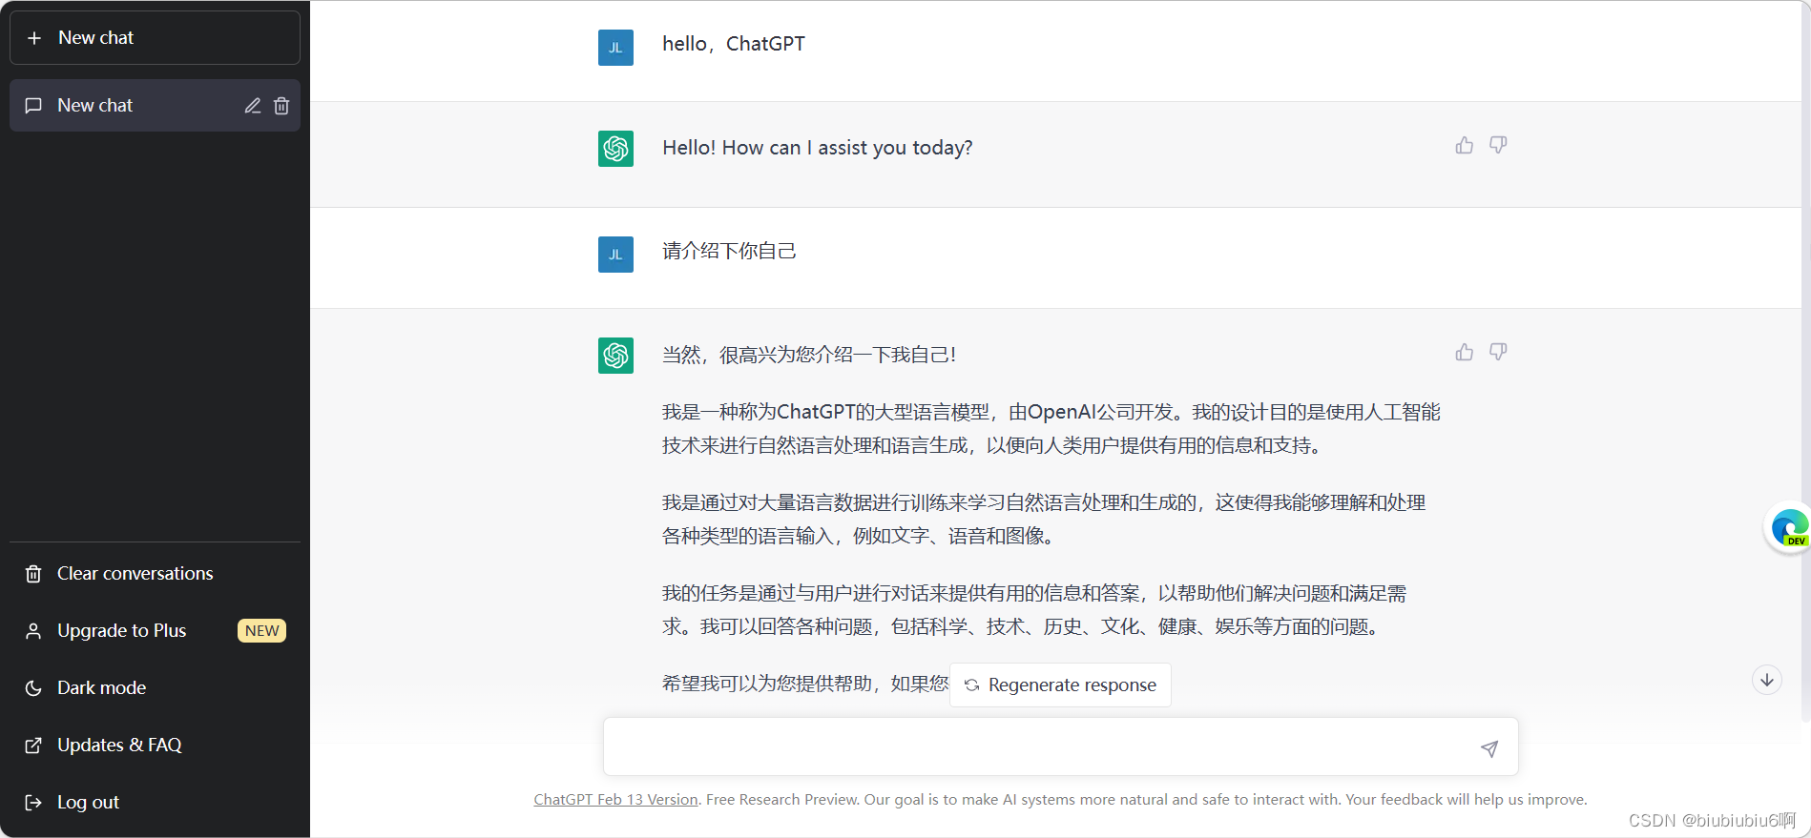Click the trash icon beside Clear conversations
The height and width of the screenshot is (838, 1811).
[33, 574]
